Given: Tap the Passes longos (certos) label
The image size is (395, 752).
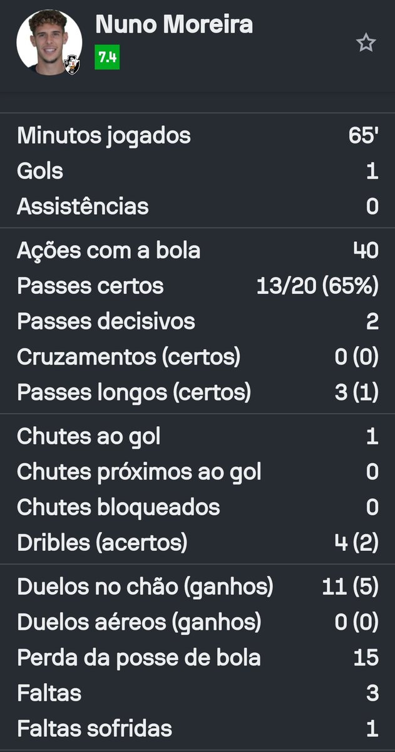Looking at the screenshot, I should [133, 392].
